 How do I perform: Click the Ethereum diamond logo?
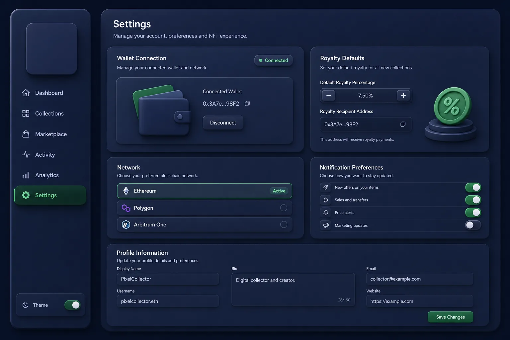[x=126, y=191]
